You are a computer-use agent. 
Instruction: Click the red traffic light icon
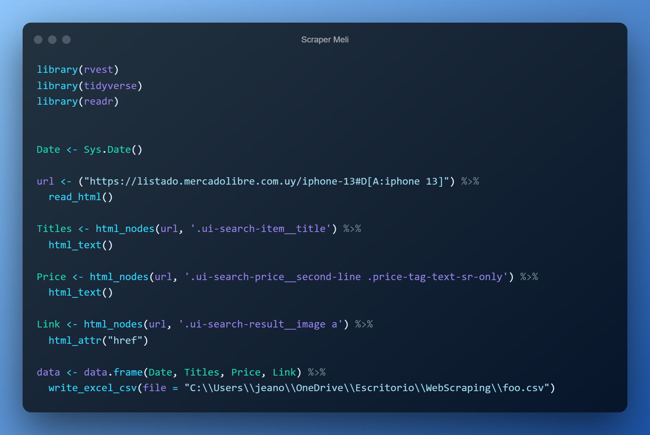tap(38, 40)
